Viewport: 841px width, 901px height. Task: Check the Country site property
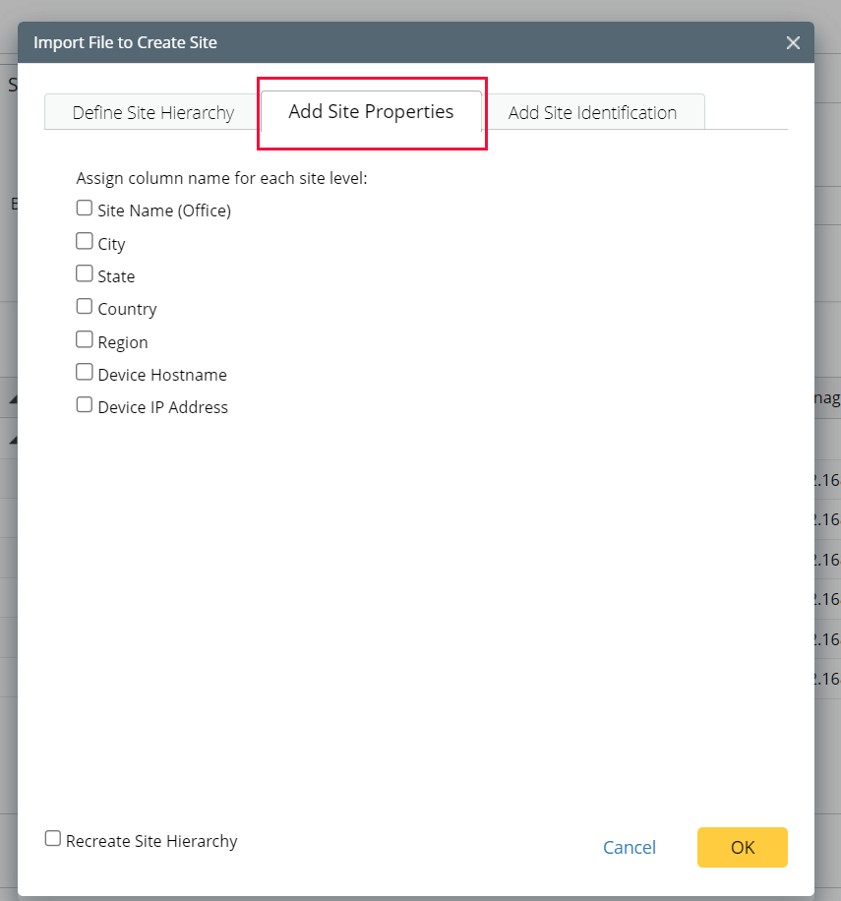84,306
